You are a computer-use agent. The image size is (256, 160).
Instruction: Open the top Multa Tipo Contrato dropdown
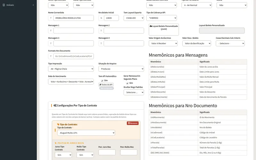click(84, 5)
